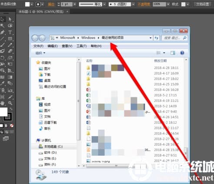This screenshot has height=184, width=214.
Task: Select the Hand tool
Action: pyautogui.click(x=2, y=103)
